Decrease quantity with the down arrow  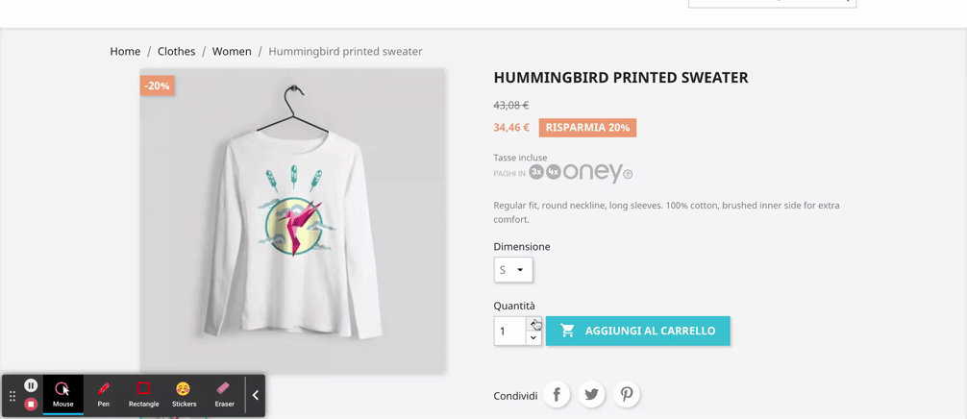tap(533, 338)
